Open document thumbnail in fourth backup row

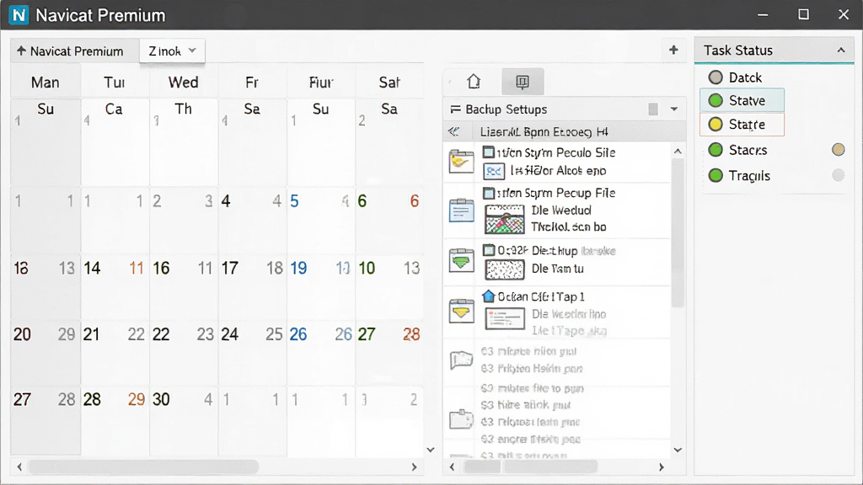(x=505, y=318)
